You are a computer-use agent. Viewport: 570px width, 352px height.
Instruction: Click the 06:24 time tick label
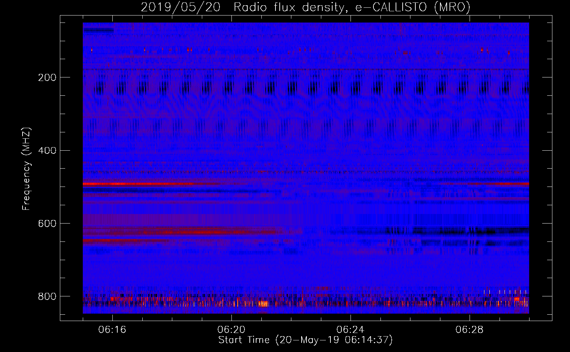pyautogui.click(x=351, y=329)
